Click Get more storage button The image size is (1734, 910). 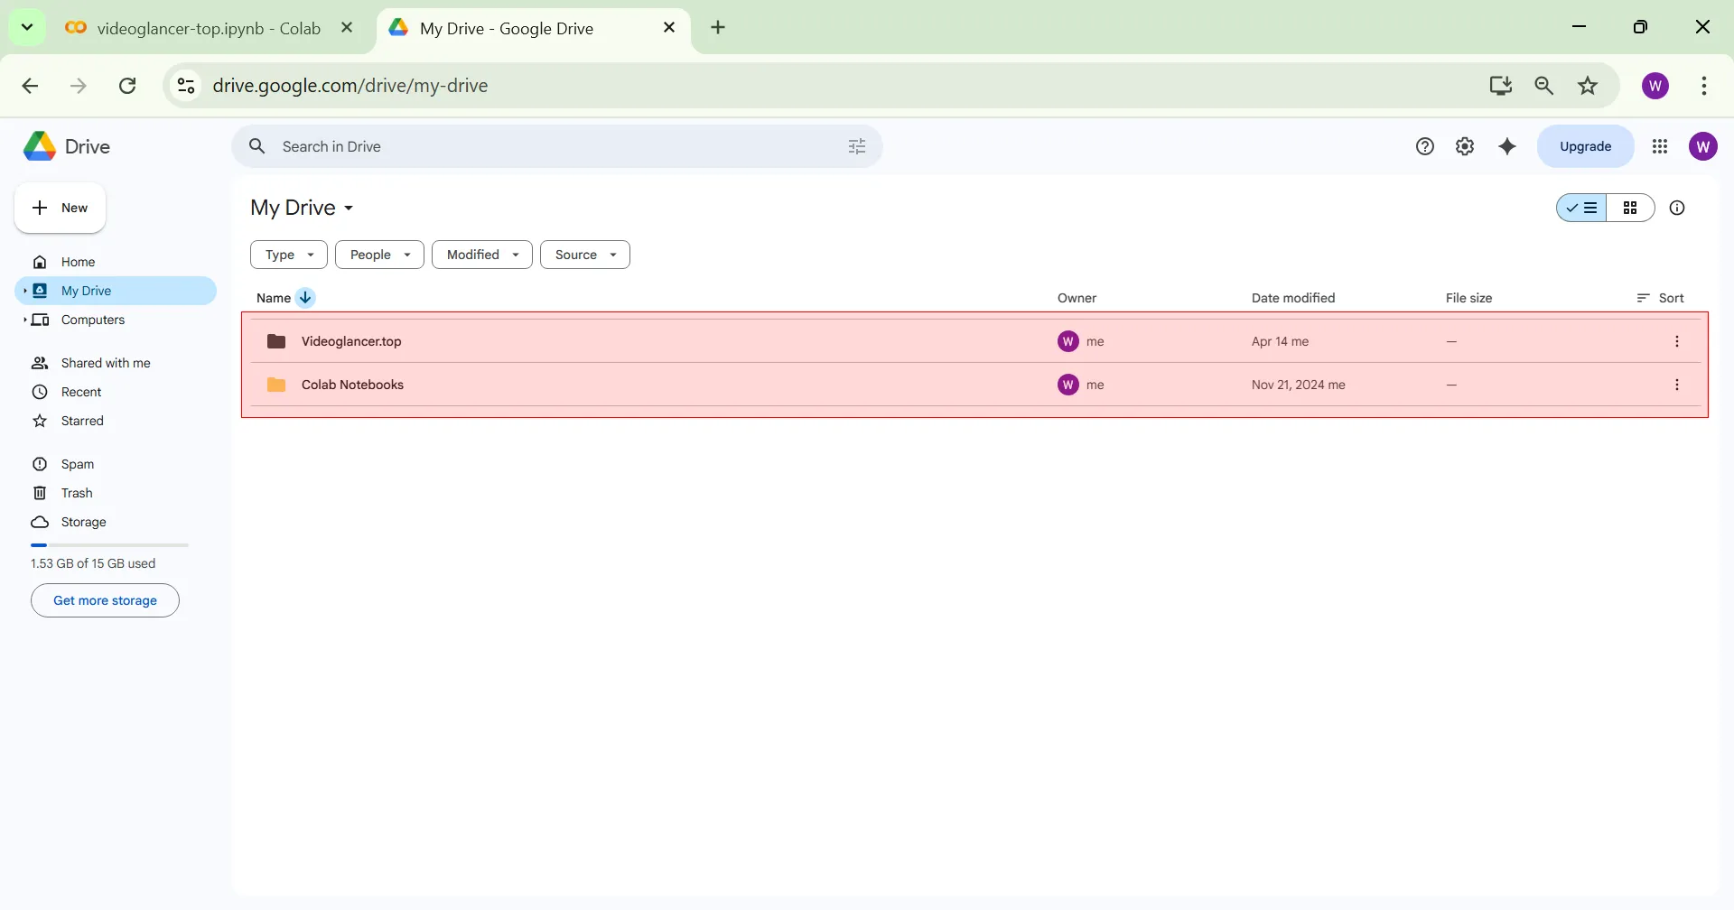click(105, 600)
